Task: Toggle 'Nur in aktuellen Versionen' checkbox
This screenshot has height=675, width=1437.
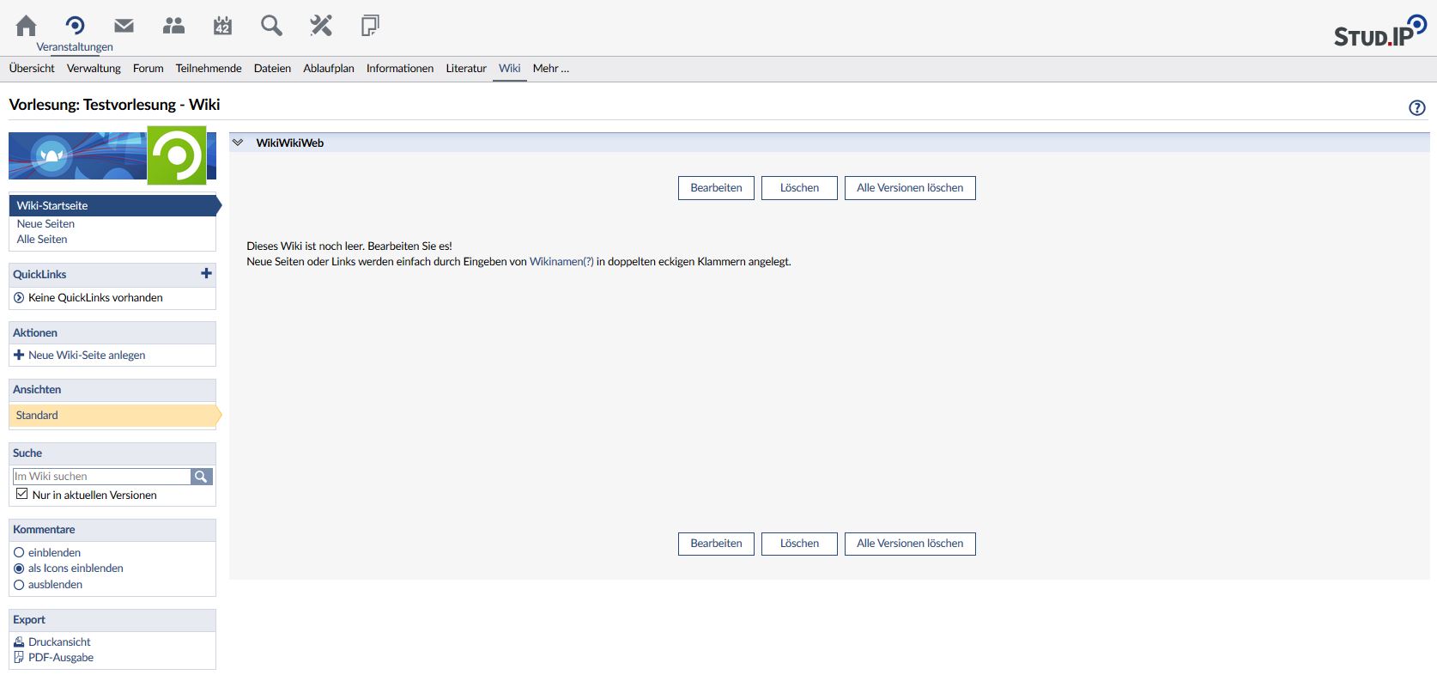Action: 22,494
